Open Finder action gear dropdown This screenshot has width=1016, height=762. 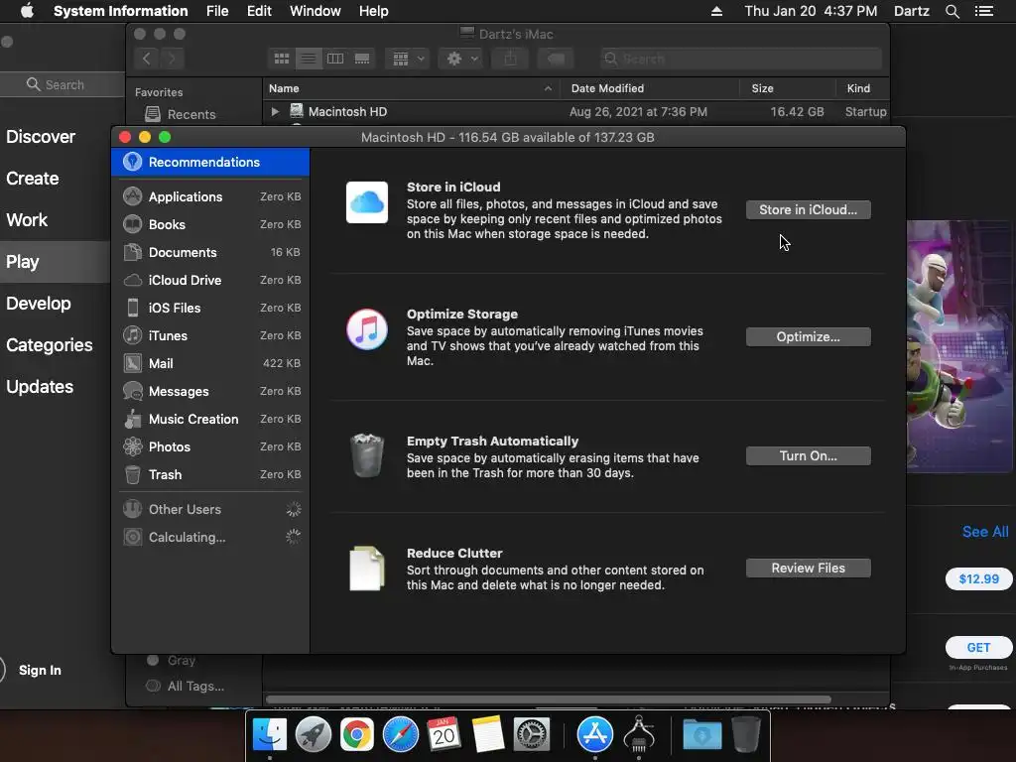pyautogui.click(x=461, y=59)
